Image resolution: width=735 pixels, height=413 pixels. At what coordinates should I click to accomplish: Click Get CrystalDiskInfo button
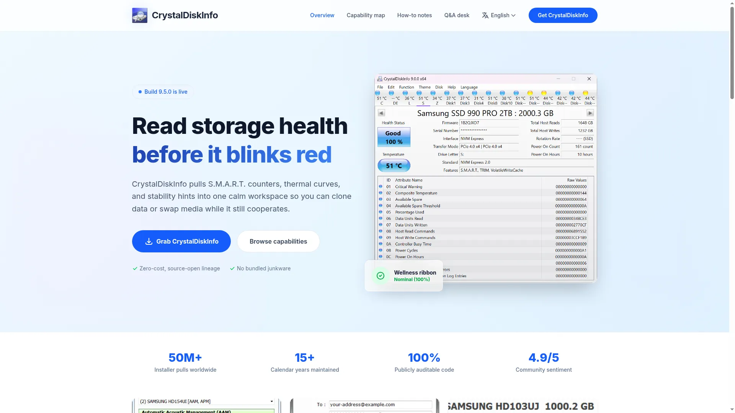point(563,15)
